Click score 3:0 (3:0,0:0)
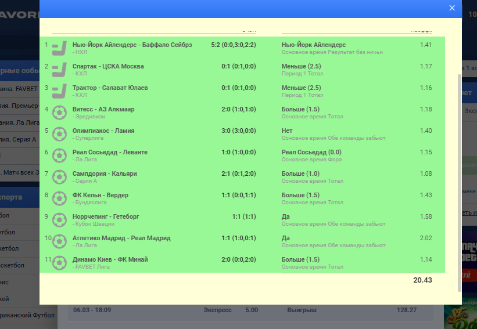 pos(239,131)
